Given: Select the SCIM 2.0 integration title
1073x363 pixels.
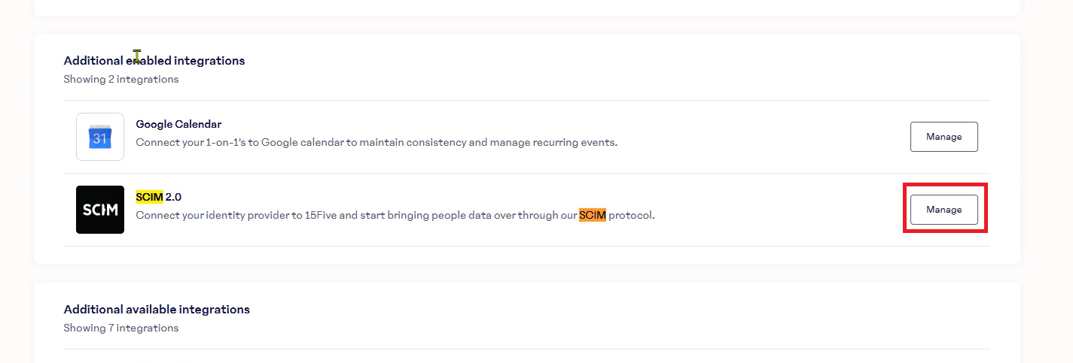Looking at the screenshot, I should click(x=158, y=197).
